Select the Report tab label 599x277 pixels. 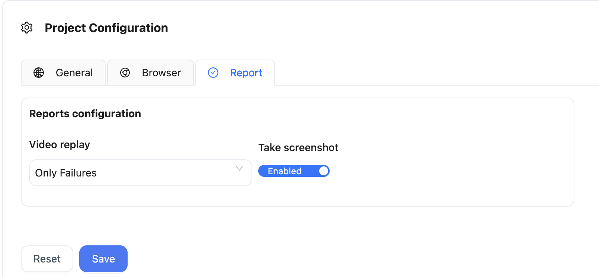click(x=246, y=73)
